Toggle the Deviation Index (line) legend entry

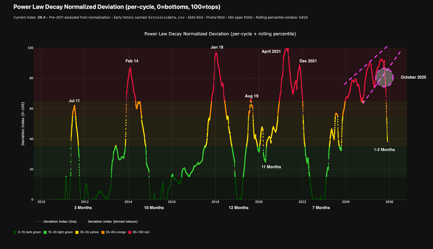click(x=57, y=221)
